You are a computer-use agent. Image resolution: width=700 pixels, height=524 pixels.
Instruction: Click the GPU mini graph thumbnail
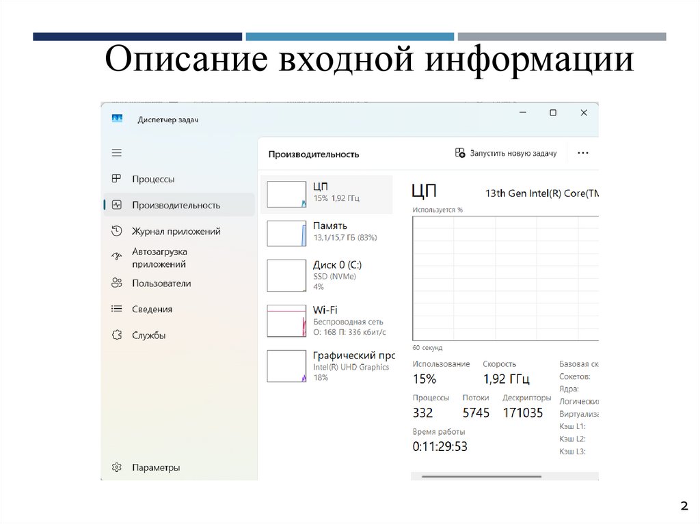tap(286, 366)
